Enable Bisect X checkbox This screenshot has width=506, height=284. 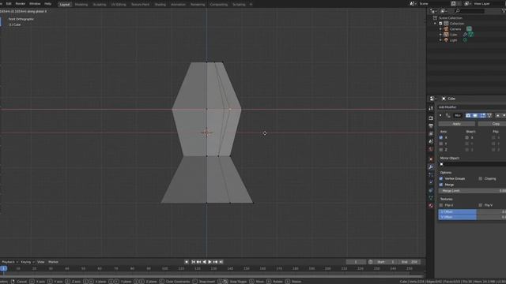pyautogui.click(x=466, y=137)
